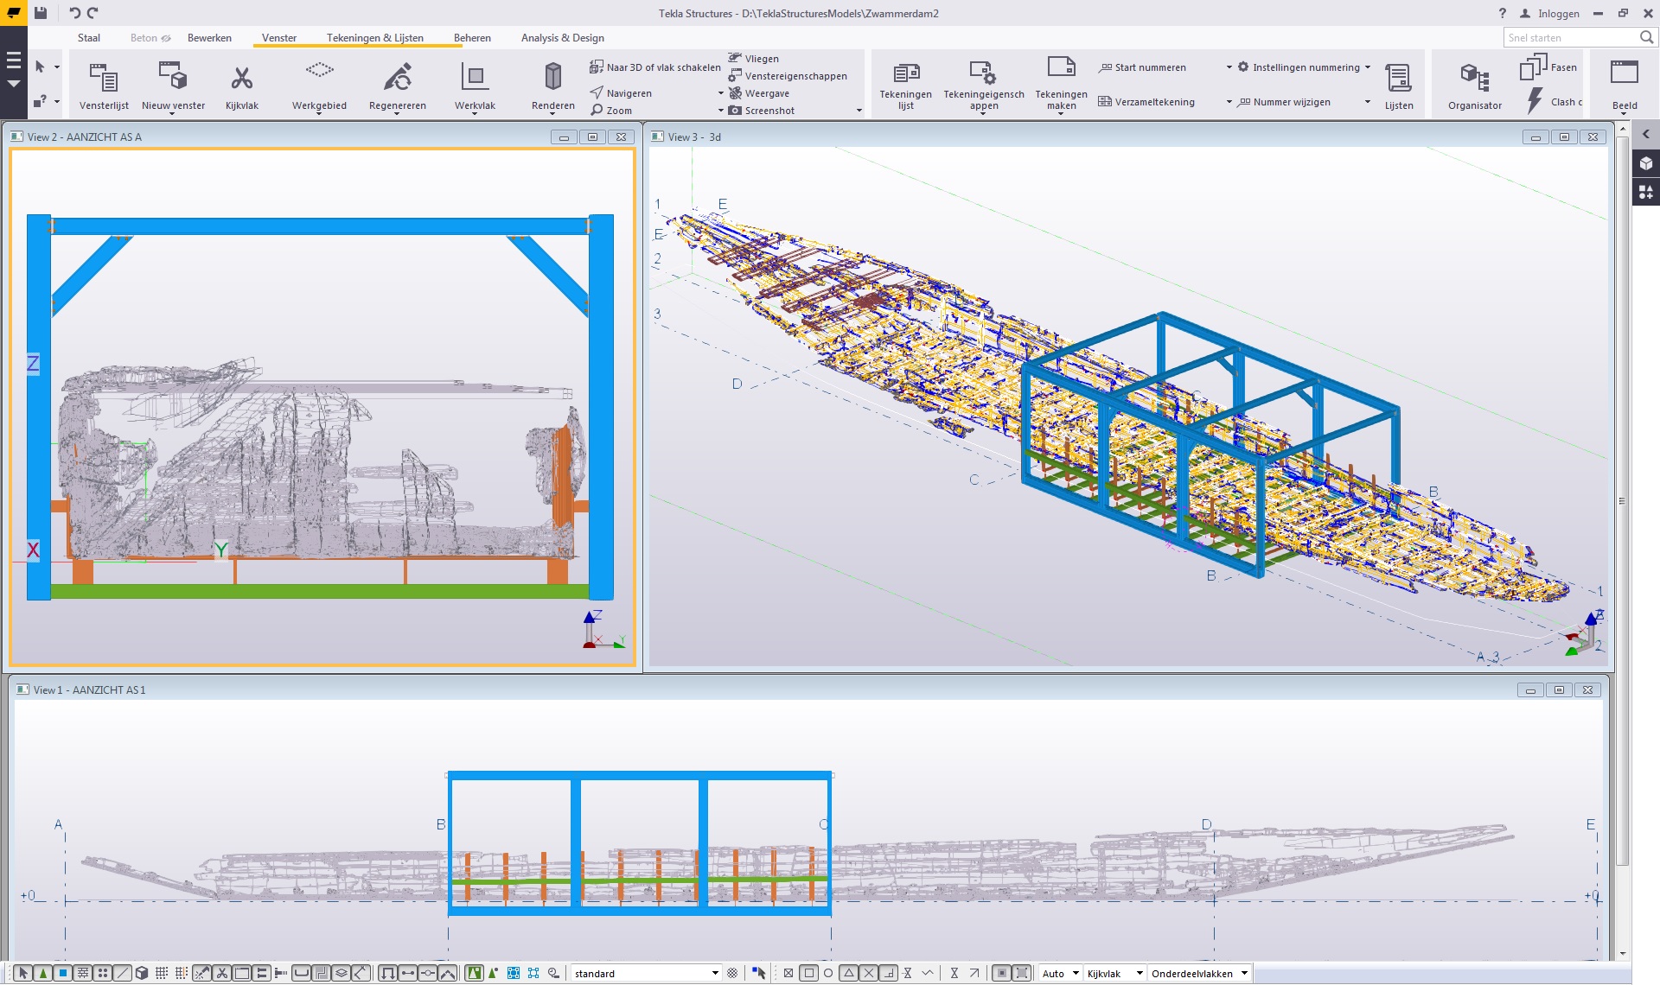The width and height of the screenshot is (1660, 985).
Task: Switch to the Beheren tab
Action: pyautogui.click(x=472, y=37)
